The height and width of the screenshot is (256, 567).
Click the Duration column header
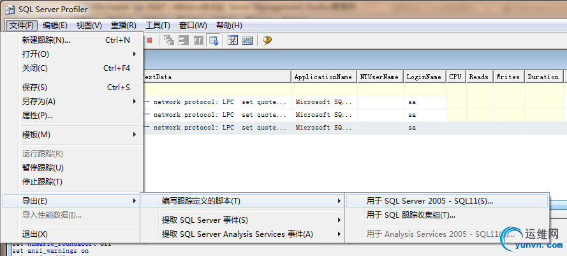[x=543, y=77]
